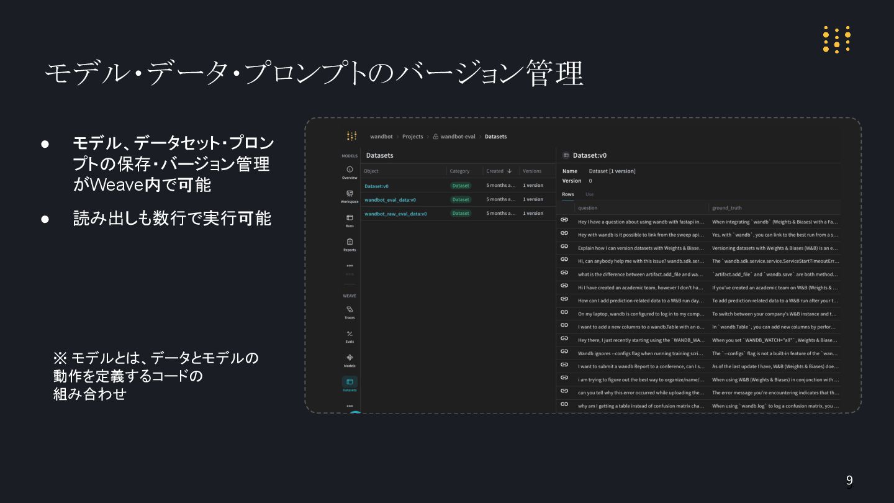Click the Dataset tag in the wandbot_eval_data:v0 row

(x=461, y=199)
